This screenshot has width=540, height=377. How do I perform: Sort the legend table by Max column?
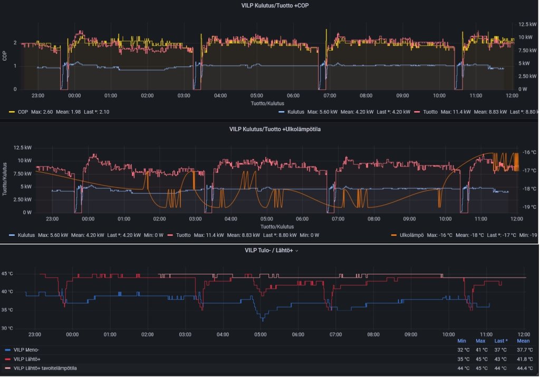click(481, 341)
